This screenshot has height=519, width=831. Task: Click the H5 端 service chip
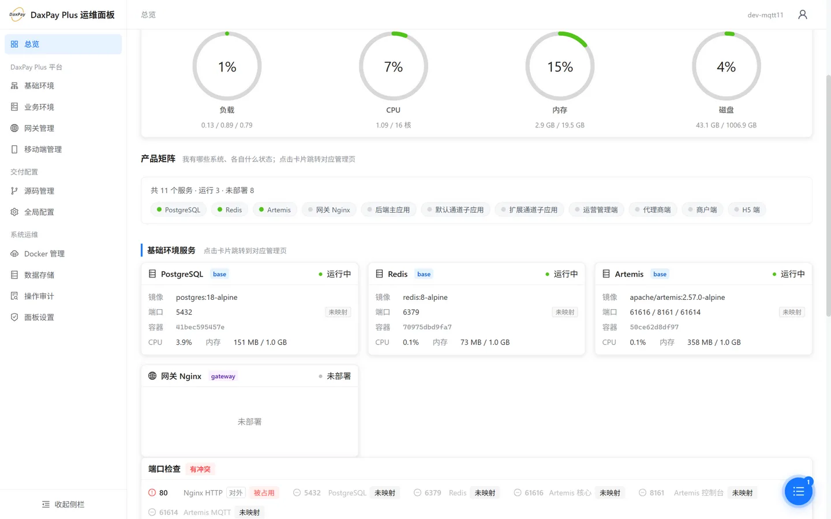point(747,210)
